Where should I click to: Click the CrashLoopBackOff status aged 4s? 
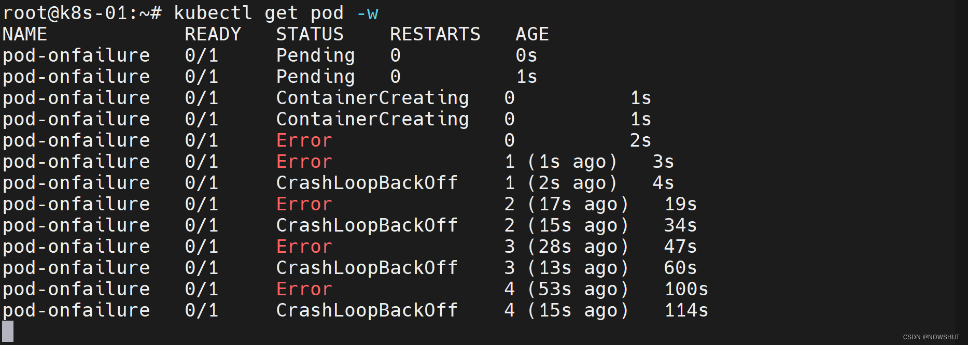pyautogui.click(x=367, y=183)
